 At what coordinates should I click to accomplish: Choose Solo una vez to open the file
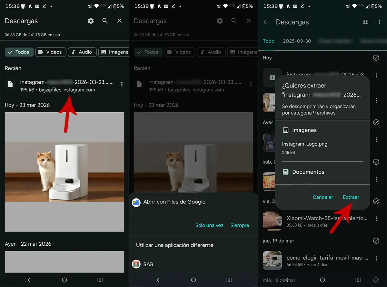(209, 225)
